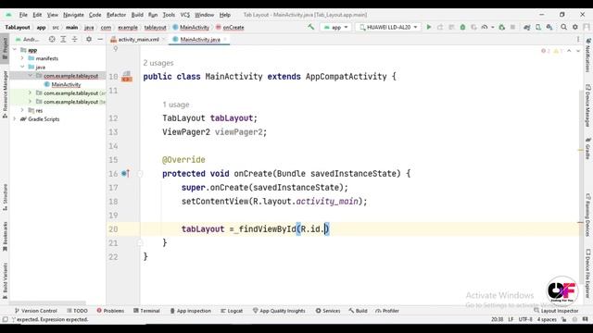Click the Profile app icon
Viewport: 593px width, 333px height.
click(485, 27)
